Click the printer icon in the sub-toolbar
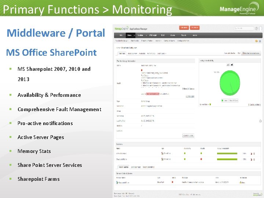Viewport: 264px width, 198px height. click(260, 41)
